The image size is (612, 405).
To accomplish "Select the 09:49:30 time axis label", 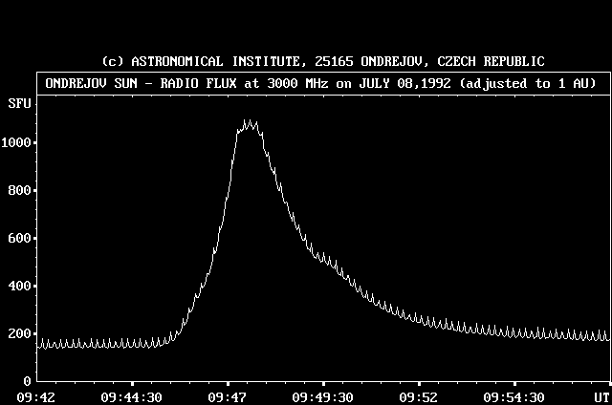I will pos(323,396).
